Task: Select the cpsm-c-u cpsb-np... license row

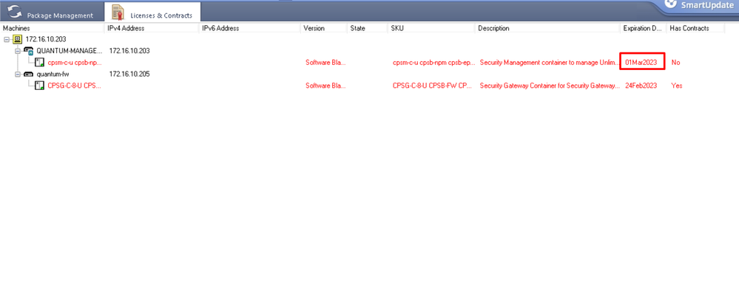Action: coord(75,62)
